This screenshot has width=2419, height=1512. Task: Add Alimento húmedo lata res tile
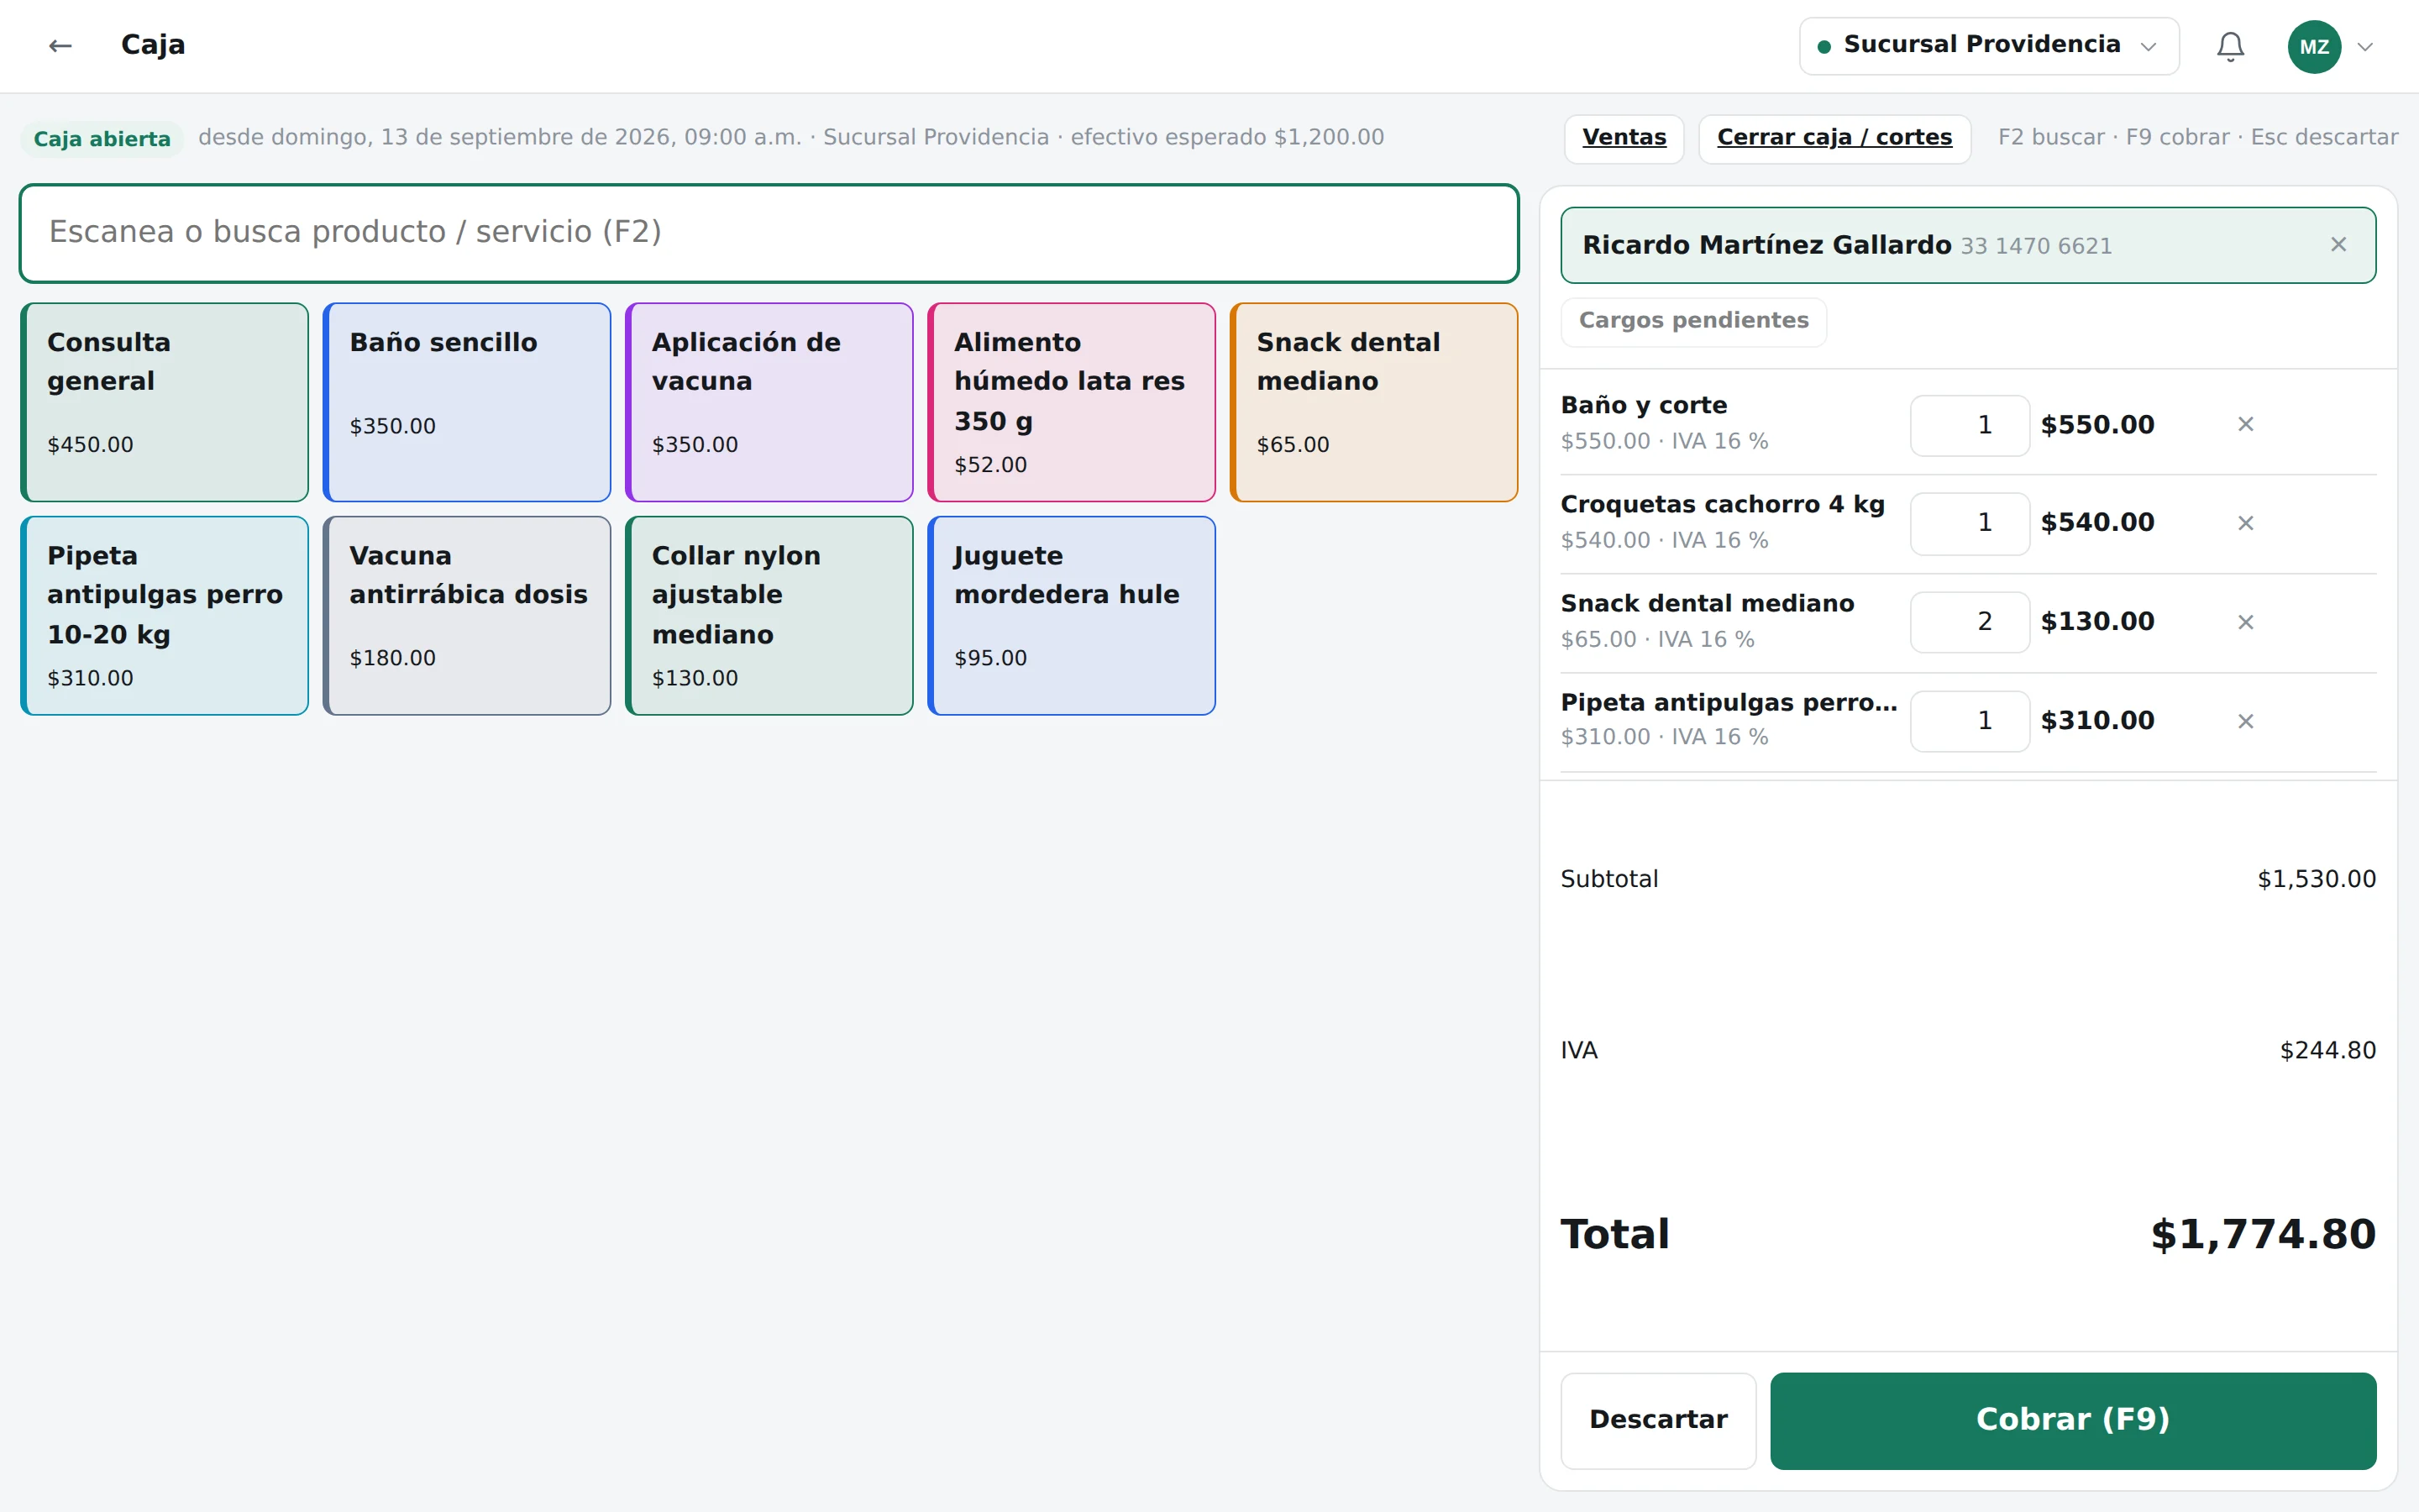[x=1072, y=402]
